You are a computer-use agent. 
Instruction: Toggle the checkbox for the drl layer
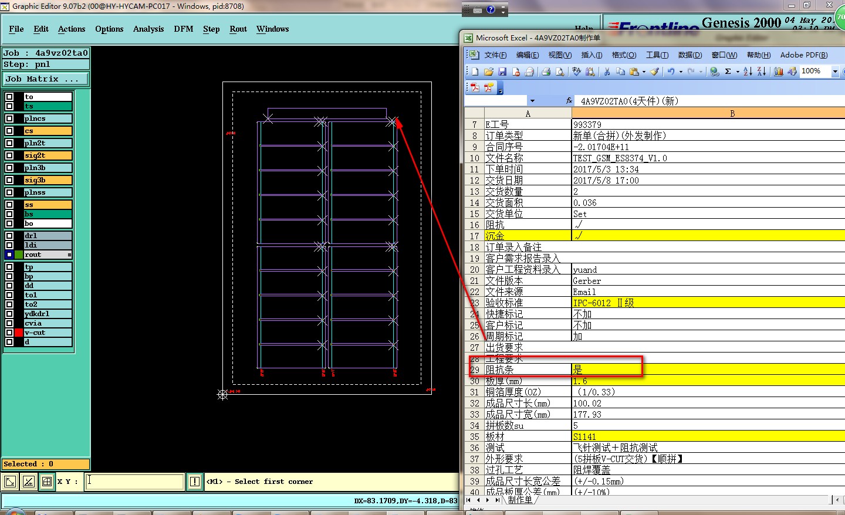[9, 236]
